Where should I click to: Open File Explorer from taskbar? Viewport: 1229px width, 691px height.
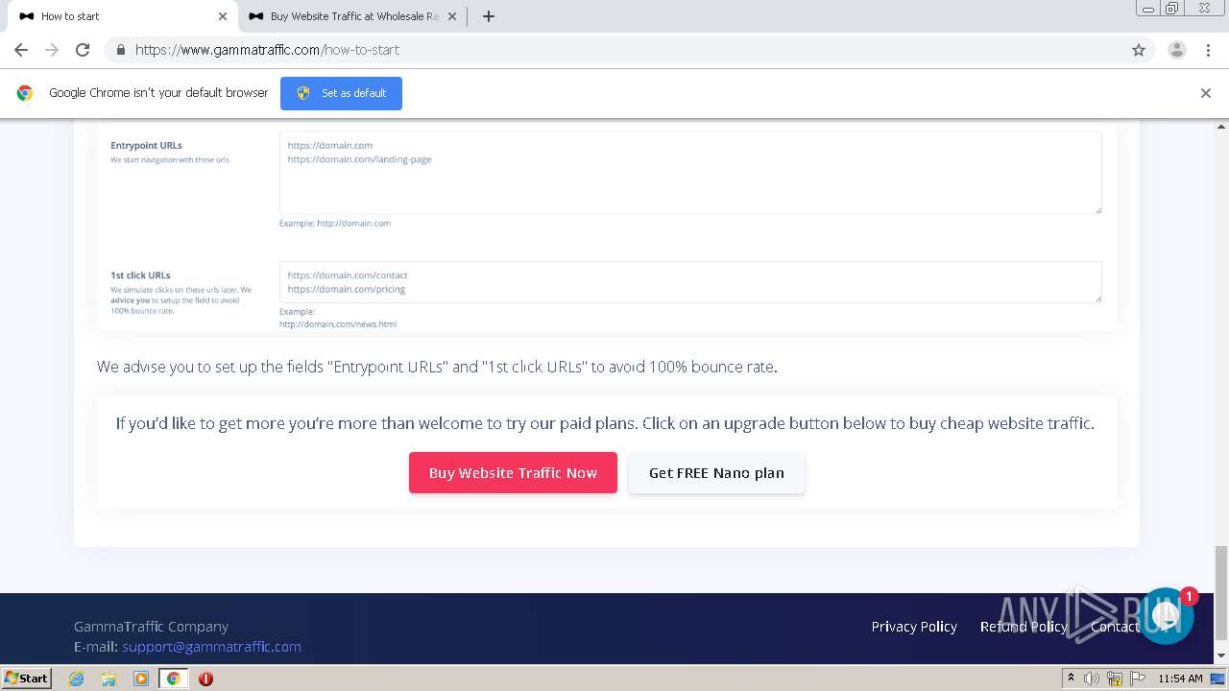coord(108,679)
